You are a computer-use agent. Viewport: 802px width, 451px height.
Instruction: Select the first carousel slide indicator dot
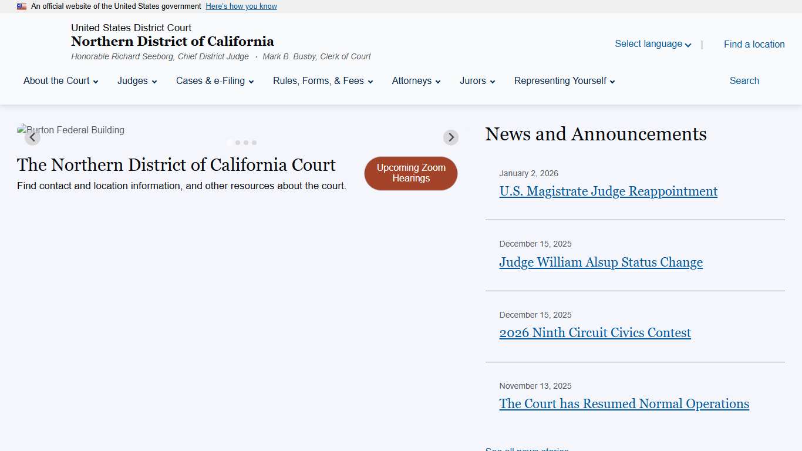pyautogui.click(x=230, y=142)
